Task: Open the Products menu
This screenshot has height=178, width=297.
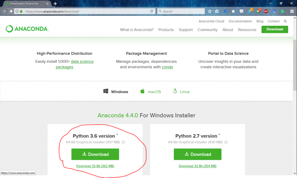Action: pos(166,30)
